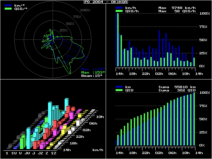Choose blue km swatch in cumulative chart legend
Image resolution: width=212 pixels, height=159 pixels.
coord(119,87)
